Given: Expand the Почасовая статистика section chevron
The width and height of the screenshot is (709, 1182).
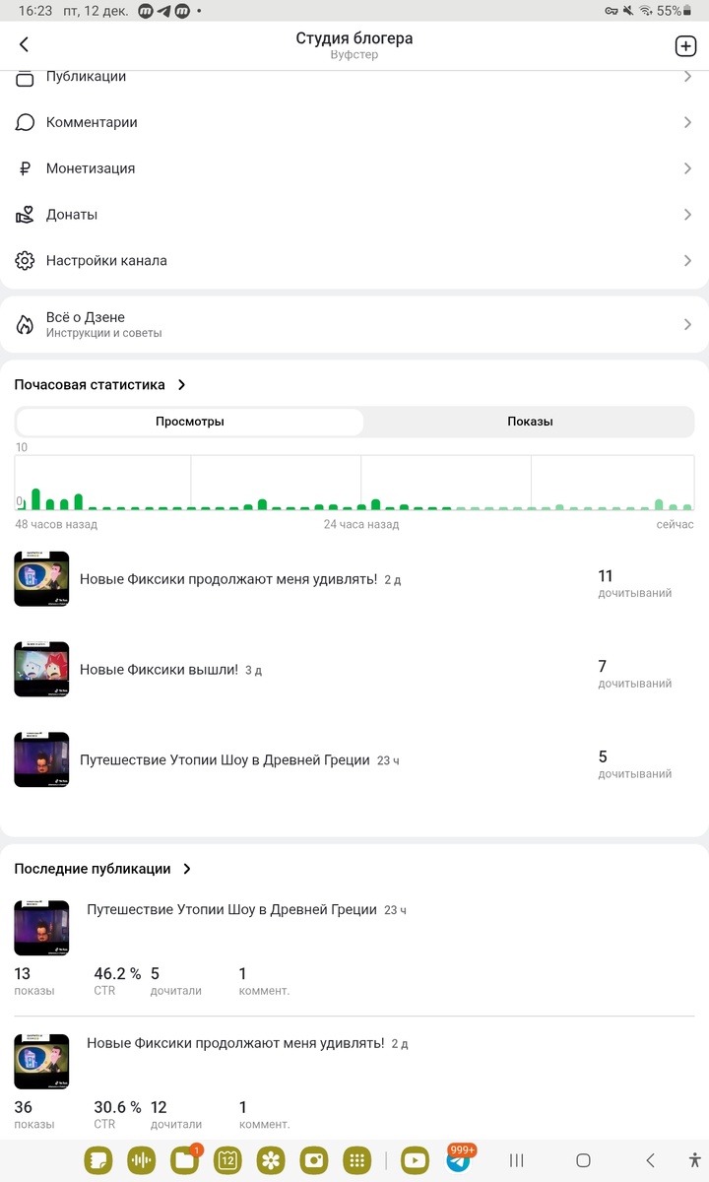Looking at the screenshot, I should pyautogui.click(x=182, y=385).
